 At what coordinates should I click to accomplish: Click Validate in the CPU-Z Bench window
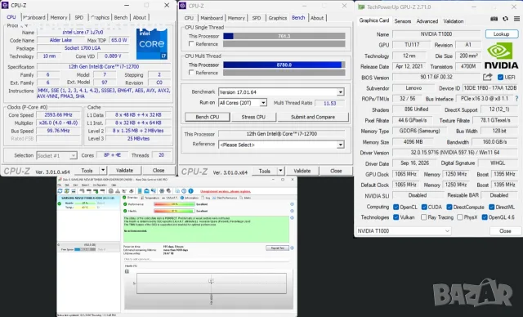click(302, 171)
